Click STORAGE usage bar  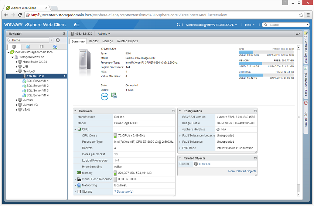coord(266,75)
